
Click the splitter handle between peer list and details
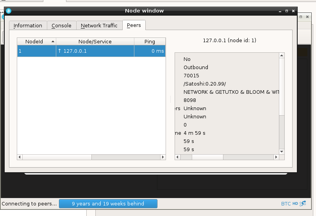(x=170, y=99)
